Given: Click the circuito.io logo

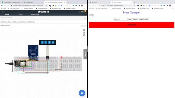Looking at the screenshot, I should (x=43, y=12).
